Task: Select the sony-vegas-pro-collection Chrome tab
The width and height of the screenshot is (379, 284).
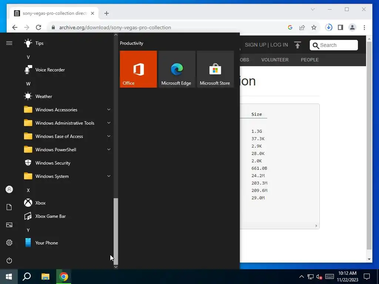Action: point(54,13)
